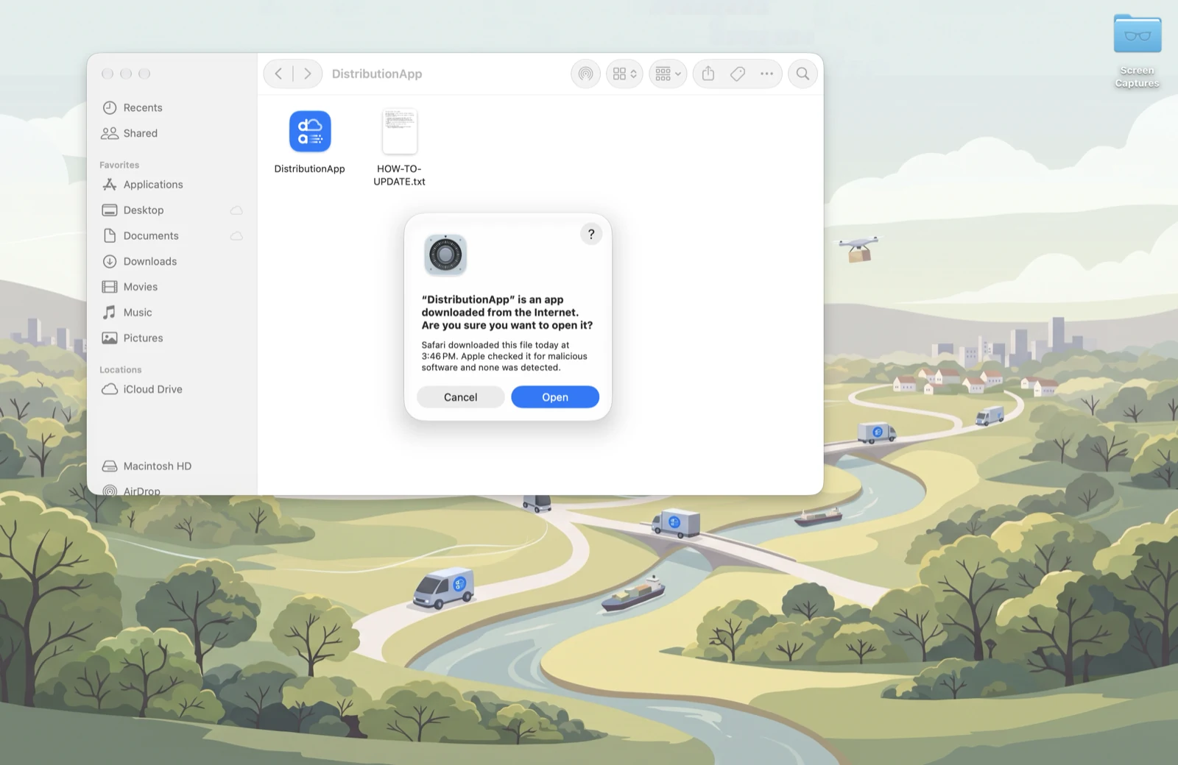This screenshot has height=765, width=1178.
Task: Cancel the Gatekeeper open dialog
Action: pyautogui.click(x=461, y=397)
